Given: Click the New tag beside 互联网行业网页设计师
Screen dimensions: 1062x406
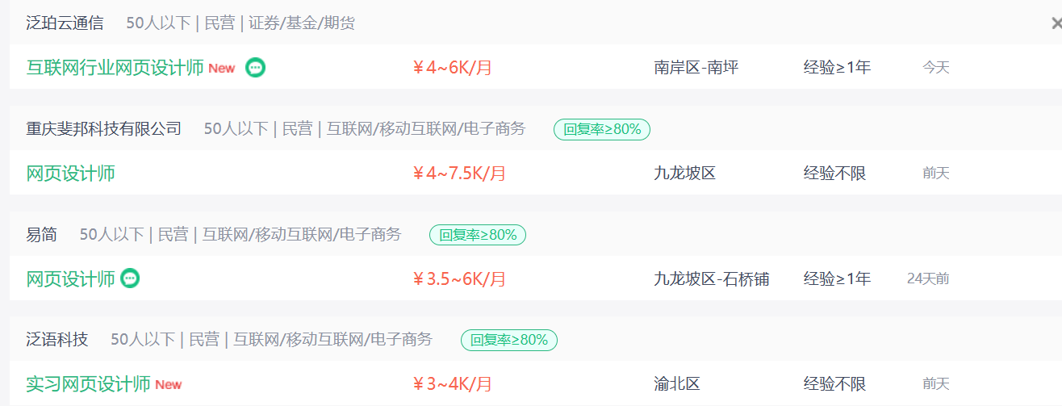Looking at the screenshot, I should (222, 69).
